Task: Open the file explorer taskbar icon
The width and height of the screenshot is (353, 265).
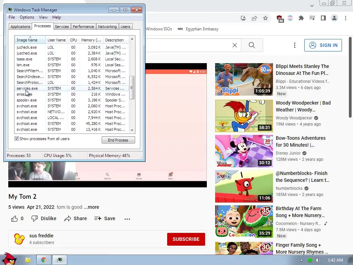Action: [28, 260]
